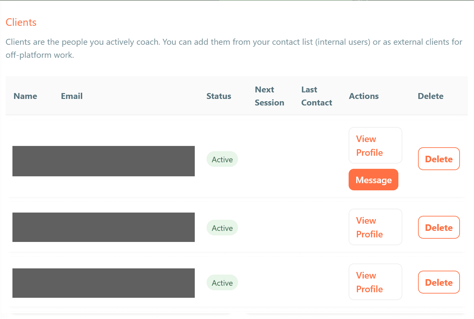Click View Profile for the first client

click(x=375, y=145)
